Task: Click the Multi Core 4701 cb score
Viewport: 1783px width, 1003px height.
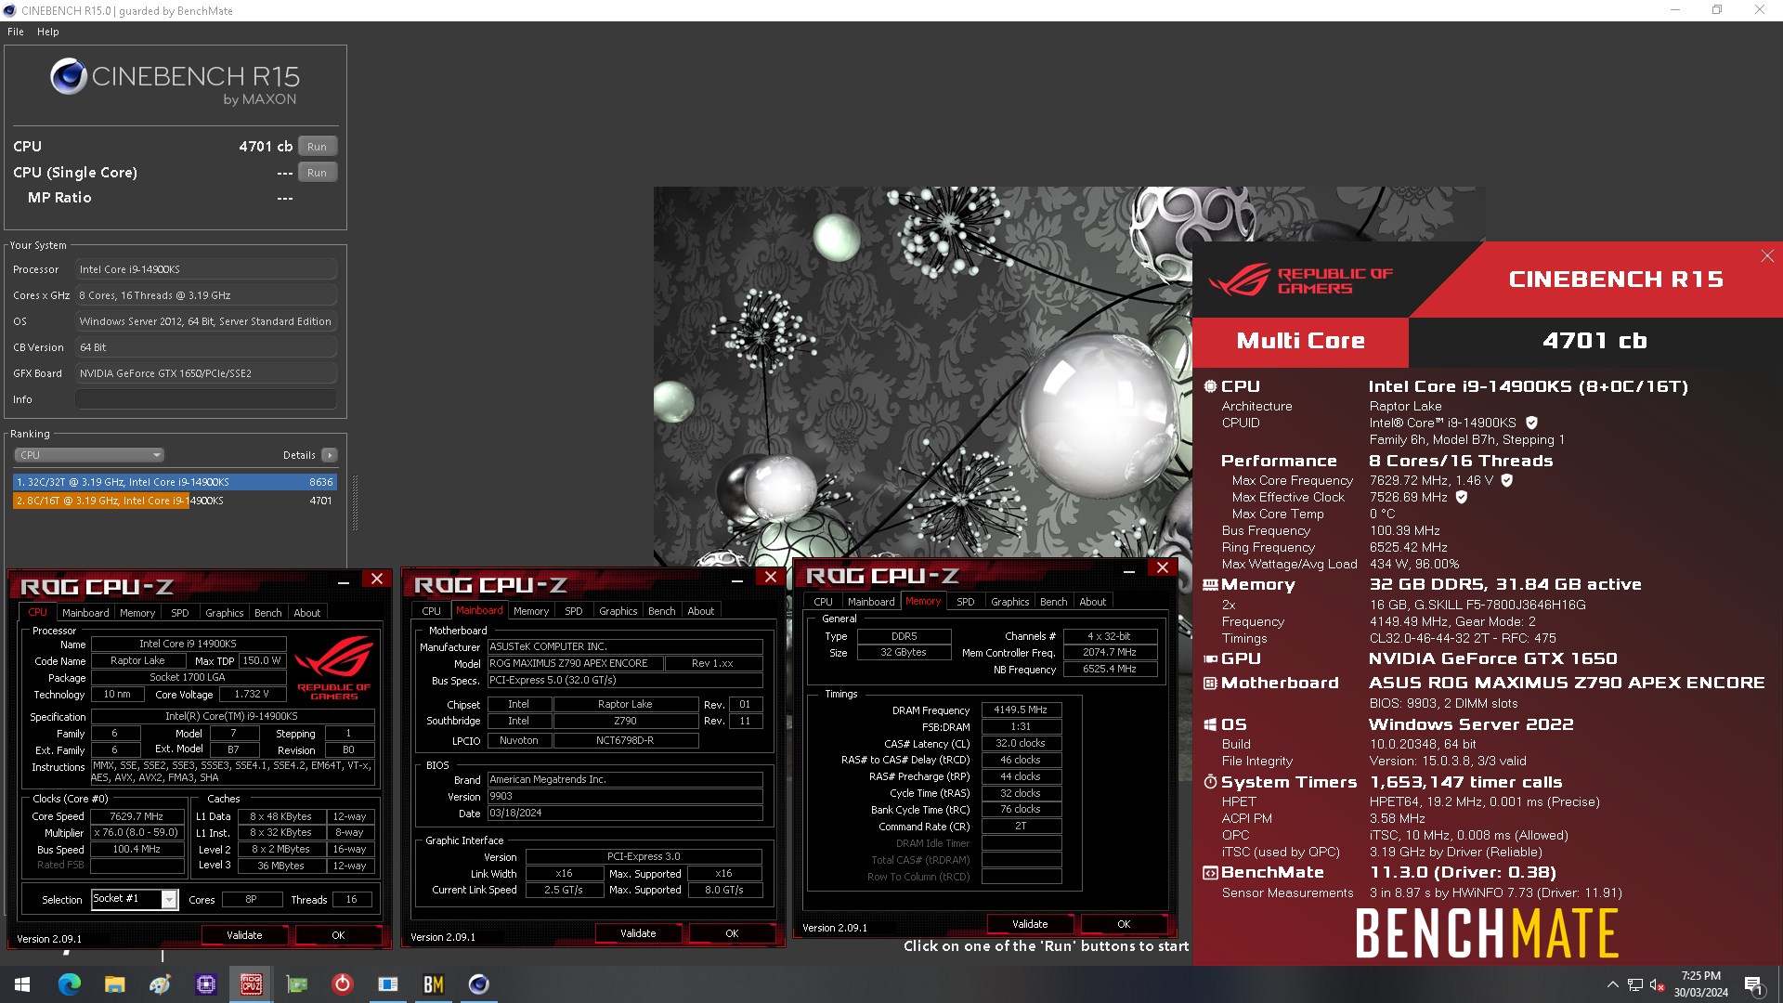Action: [x=1594, y=341]
